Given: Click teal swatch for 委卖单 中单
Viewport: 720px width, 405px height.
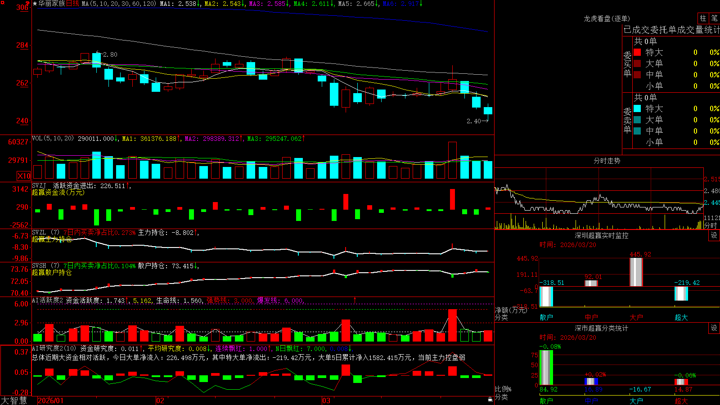Looking at the screenshot, I should click(637, 130).
